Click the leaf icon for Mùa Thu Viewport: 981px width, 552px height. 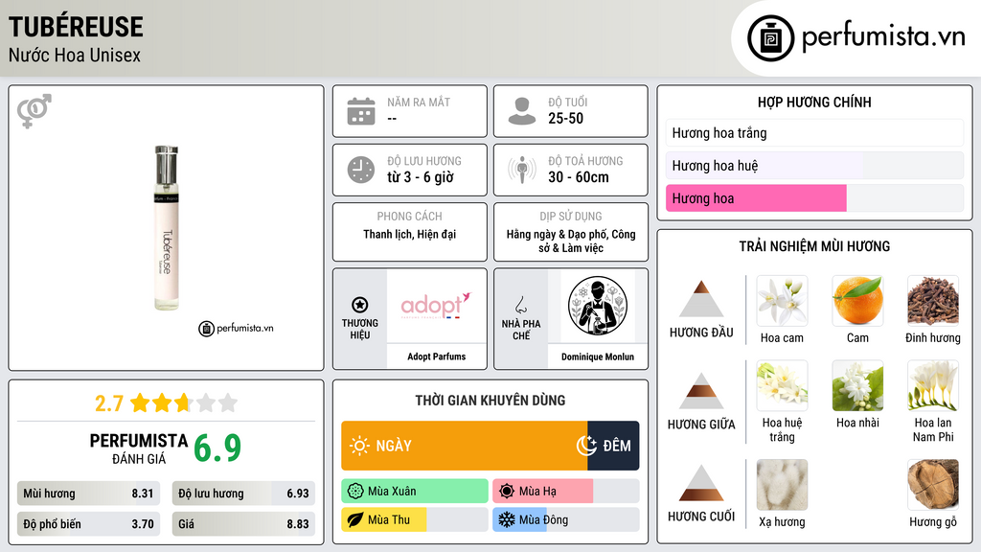[355, 520]
